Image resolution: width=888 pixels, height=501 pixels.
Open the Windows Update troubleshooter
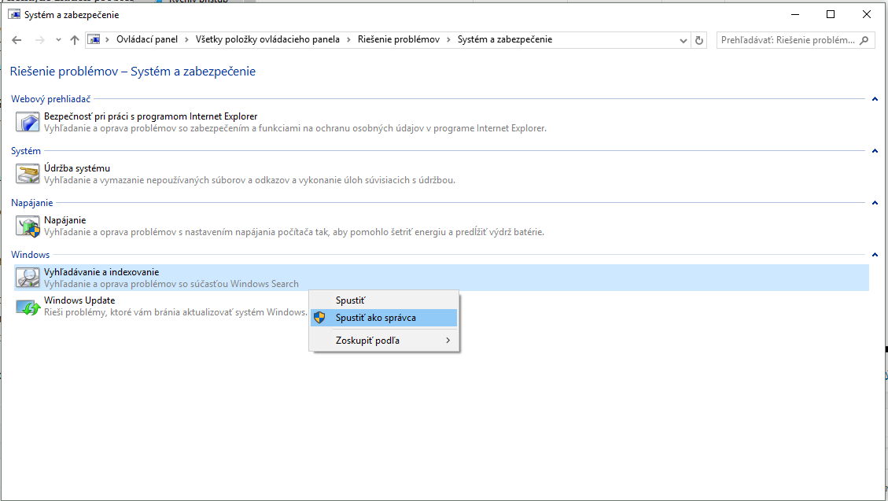pos(79,300)
